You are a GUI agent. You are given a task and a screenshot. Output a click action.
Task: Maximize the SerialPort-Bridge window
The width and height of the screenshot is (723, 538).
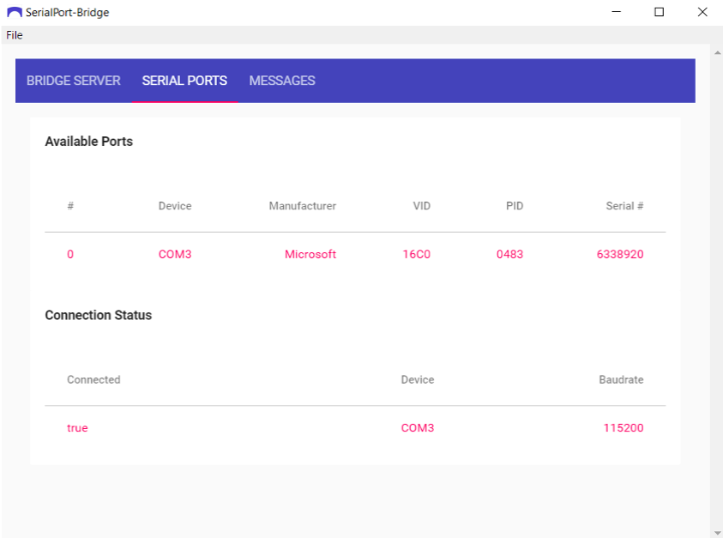[x=659, y=12]
